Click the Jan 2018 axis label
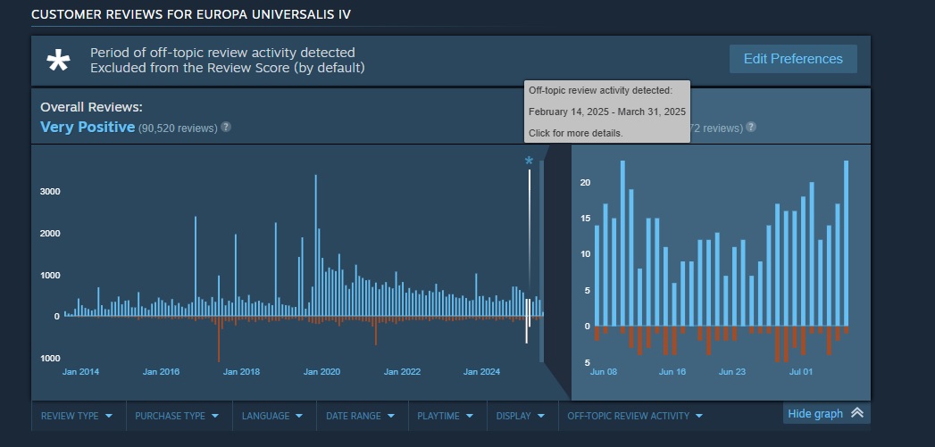 [241, 372]
